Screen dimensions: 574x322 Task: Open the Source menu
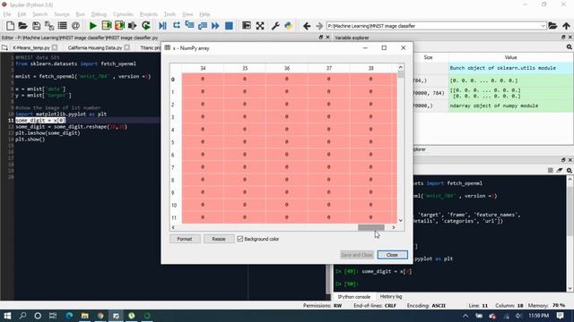pyautogui.click(x=62, y=14)
